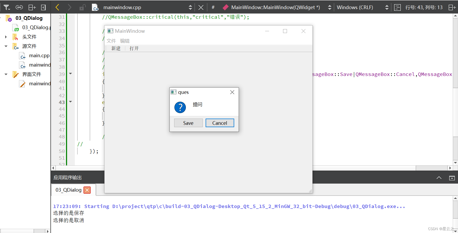Close the ques message box

tap(232, 92)
